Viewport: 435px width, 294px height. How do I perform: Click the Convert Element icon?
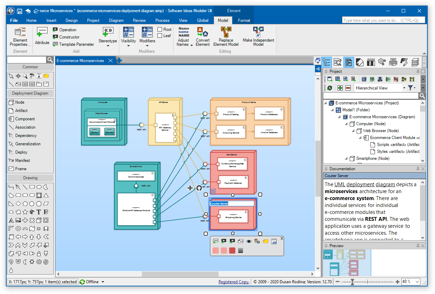click(x=203, y=33)
